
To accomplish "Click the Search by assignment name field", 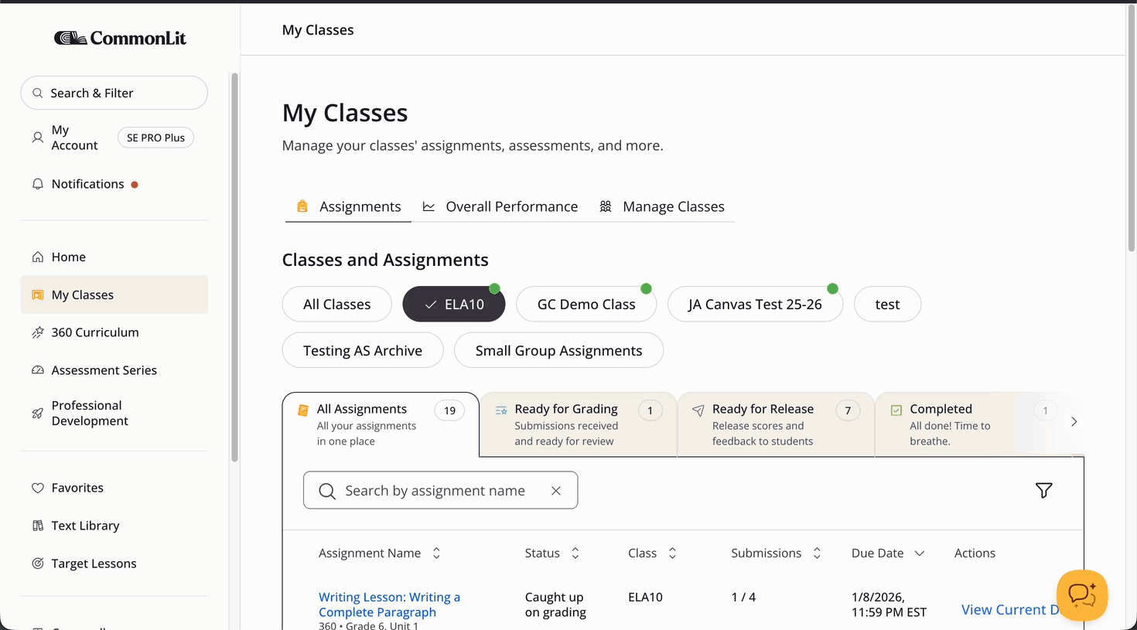I will [x=435, y=491].
